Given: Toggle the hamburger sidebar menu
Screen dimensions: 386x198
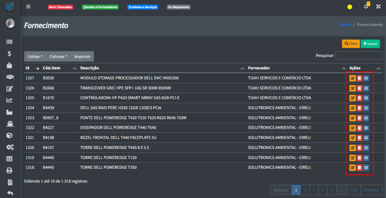Looking at the screenshot, I should click(x=28, y=7).
